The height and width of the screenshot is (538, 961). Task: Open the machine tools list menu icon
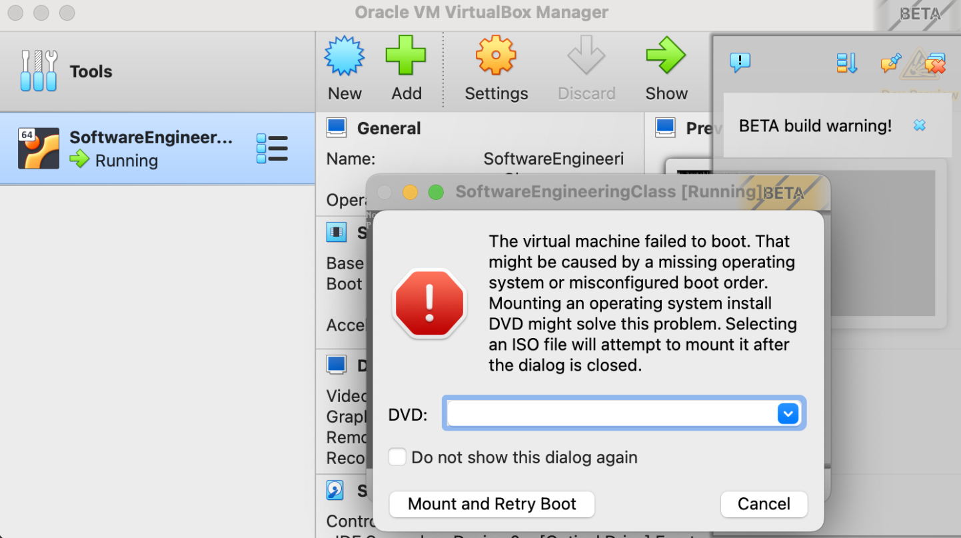(x=272, y=148)
